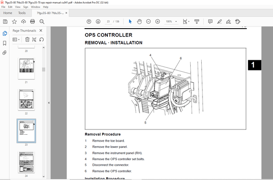Viewport: 273px width, 180px height.
Task: Select page 23 thumbnail
Action: 26,131
